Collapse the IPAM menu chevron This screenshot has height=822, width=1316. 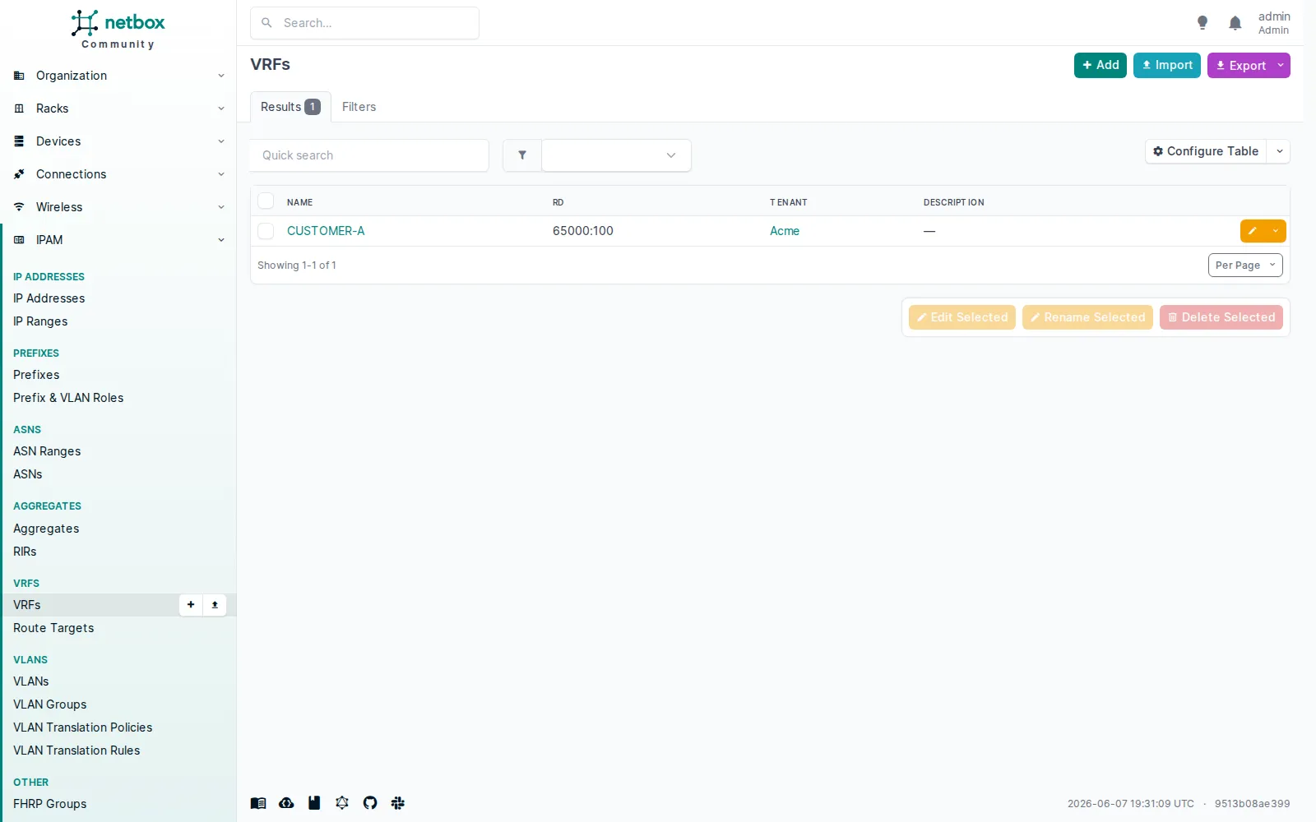[x=221, y=240]
